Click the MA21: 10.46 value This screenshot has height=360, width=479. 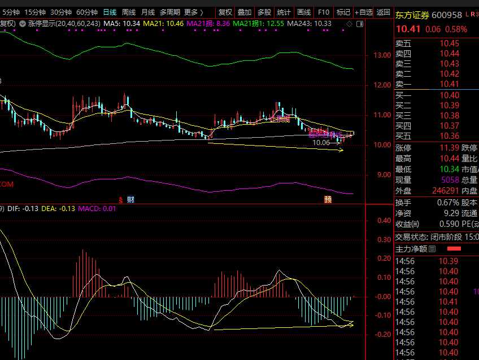163,24
